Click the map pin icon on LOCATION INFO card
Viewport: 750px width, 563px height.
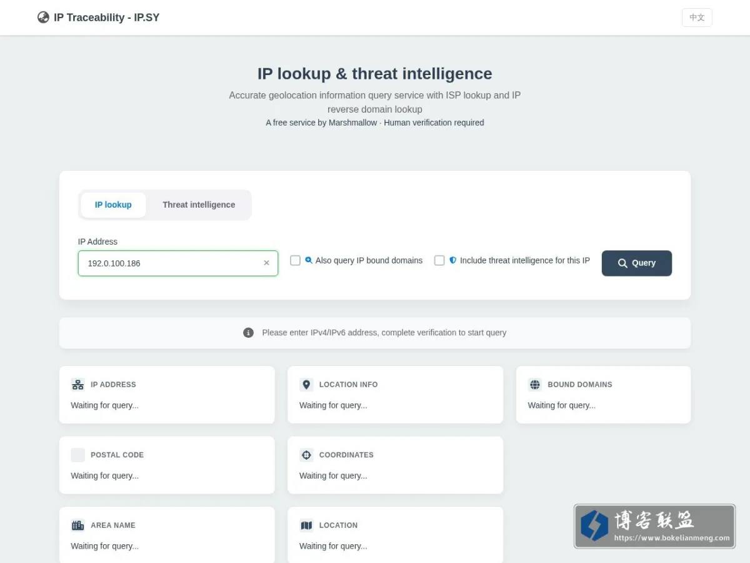coord(306,385)
